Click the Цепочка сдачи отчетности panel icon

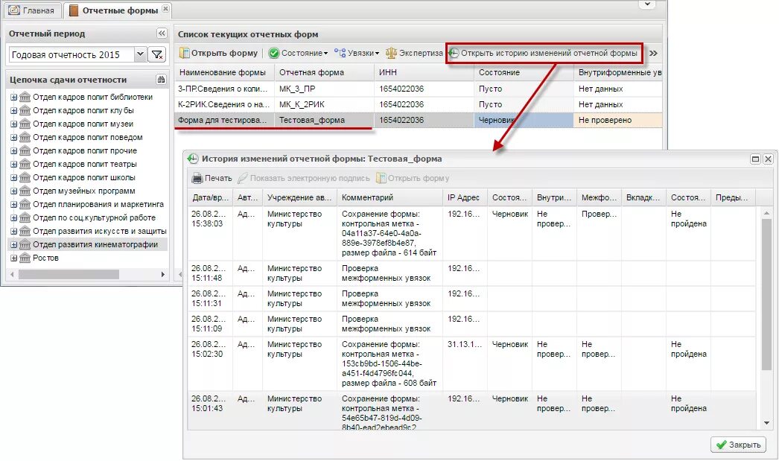[161, 80]
